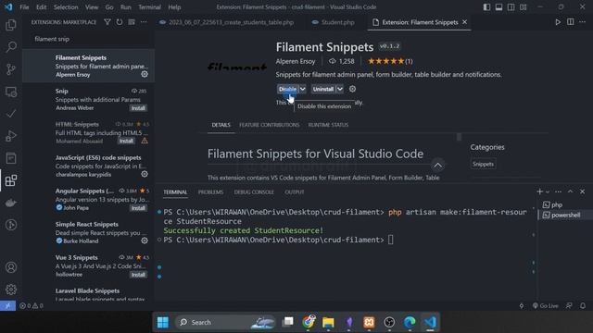The height and width of the screenshot is (333, 593).
Task: Open the Extensions view icon
Action: point(11,180)
